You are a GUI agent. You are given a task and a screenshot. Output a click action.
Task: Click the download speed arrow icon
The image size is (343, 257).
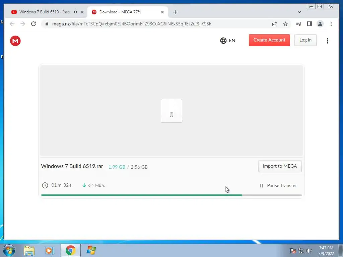[84, 185]
